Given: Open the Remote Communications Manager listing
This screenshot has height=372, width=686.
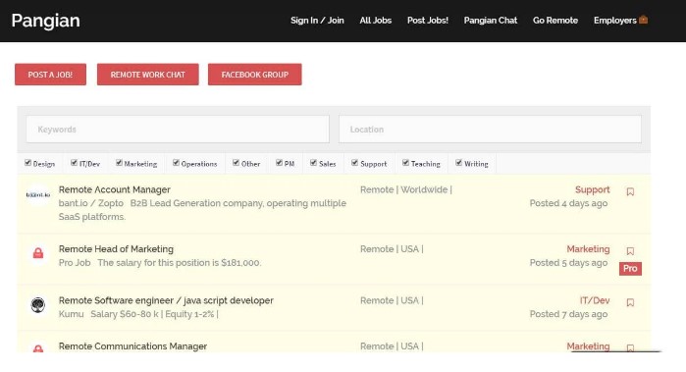Looking at the screenshot, I should tap(132, 346).
